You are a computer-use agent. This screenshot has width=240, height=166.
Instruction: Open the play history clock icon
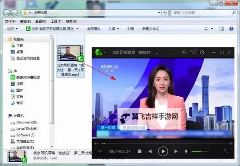(x=203, y=52)
